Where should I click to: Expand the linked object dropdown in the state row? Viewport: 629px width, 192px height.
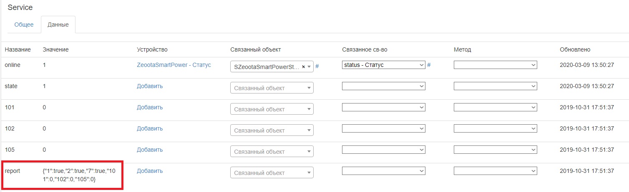(x=272, y=88)
